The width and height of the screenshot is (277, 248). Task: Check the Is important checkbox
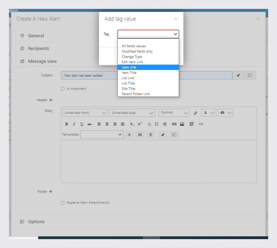pyautogui.click(x=63, y=89)
